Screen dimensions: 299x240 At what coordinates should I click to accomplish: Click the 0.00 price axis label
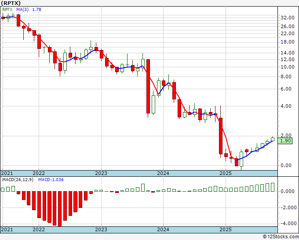point(286,165)
